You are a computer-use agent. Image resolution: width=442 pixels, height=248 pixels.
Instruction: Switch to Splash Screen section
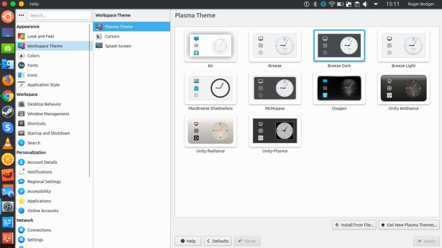point(118,46)
